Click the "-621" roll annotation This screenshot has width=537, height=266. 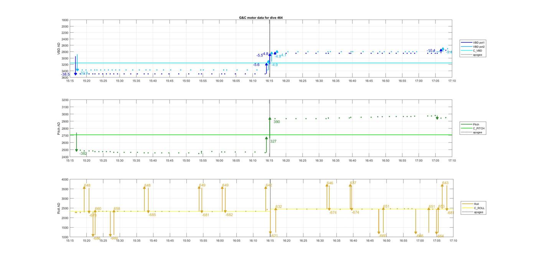click(274, 236)
